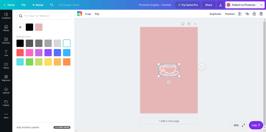Image resolution: width=266 pixels, height=132 pixels.
Task: Open the Folders sidebar panel
Action: point(6,103)
